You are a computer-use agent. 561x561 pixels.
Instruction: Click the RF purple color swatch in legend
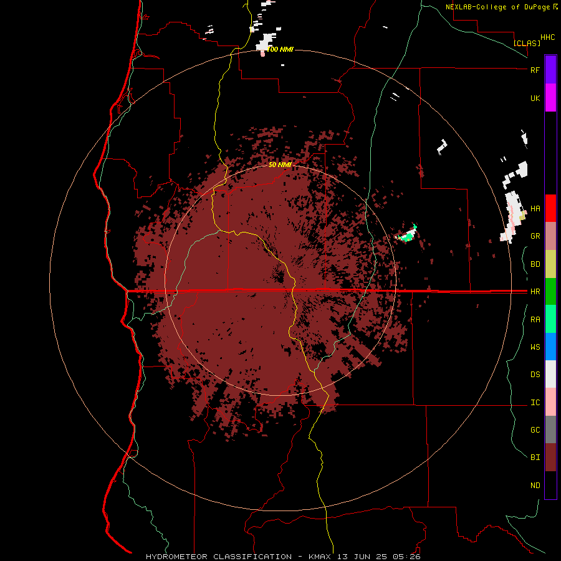point(550,70)
